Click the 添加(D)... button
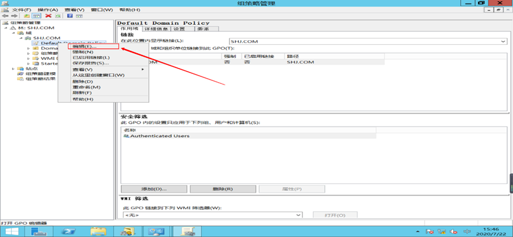Image resolution: width=513 pixels, height=237 pixels. pos(154,189)
